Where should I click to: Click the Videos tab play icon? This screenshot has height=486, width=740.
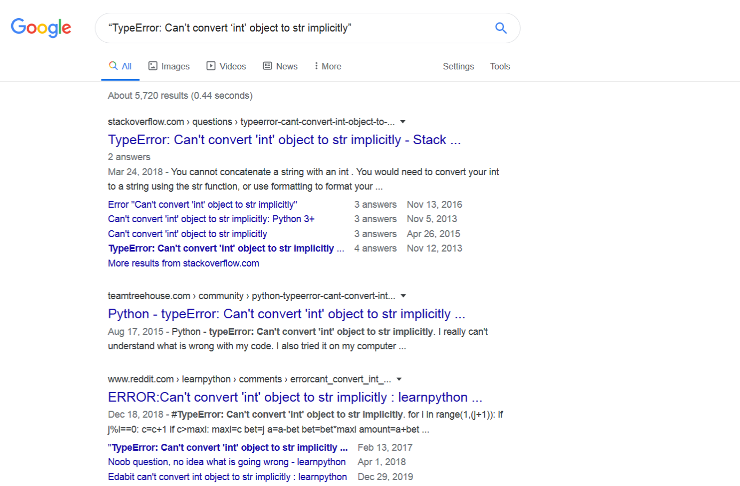pyautogui.click(x=211, y=66)
